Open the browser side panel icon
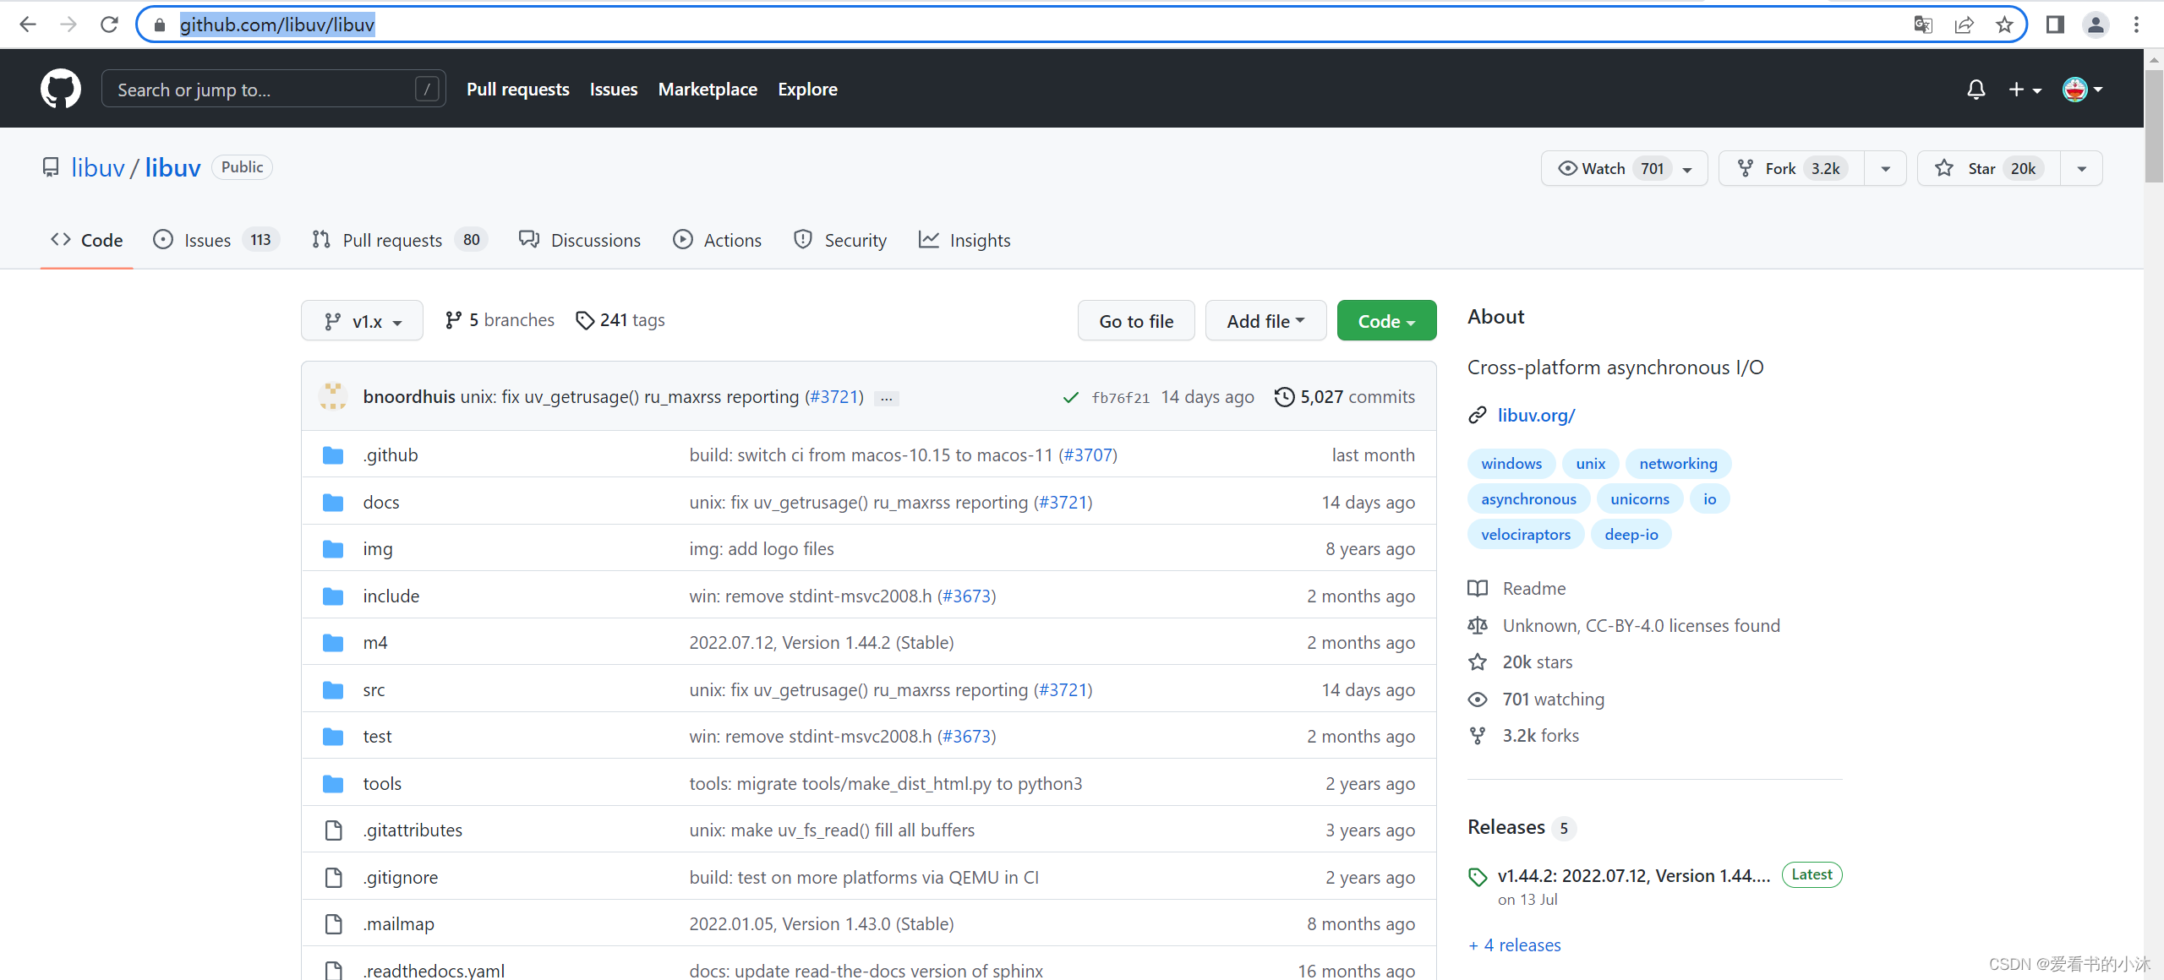Screen dimensions: 2164x980 [2055, 24]
